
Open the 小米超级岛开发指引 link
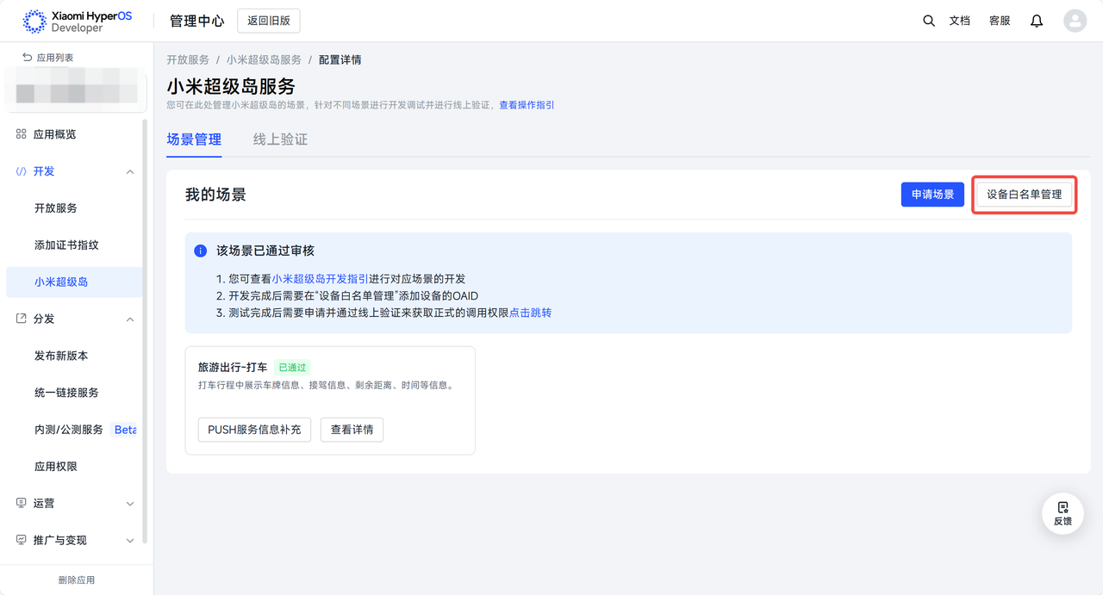click(320, 279)
